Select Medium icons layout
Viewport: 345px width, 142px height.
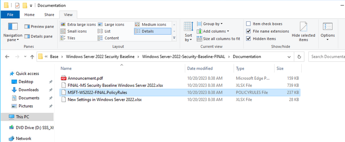click(x=151, y=25)
